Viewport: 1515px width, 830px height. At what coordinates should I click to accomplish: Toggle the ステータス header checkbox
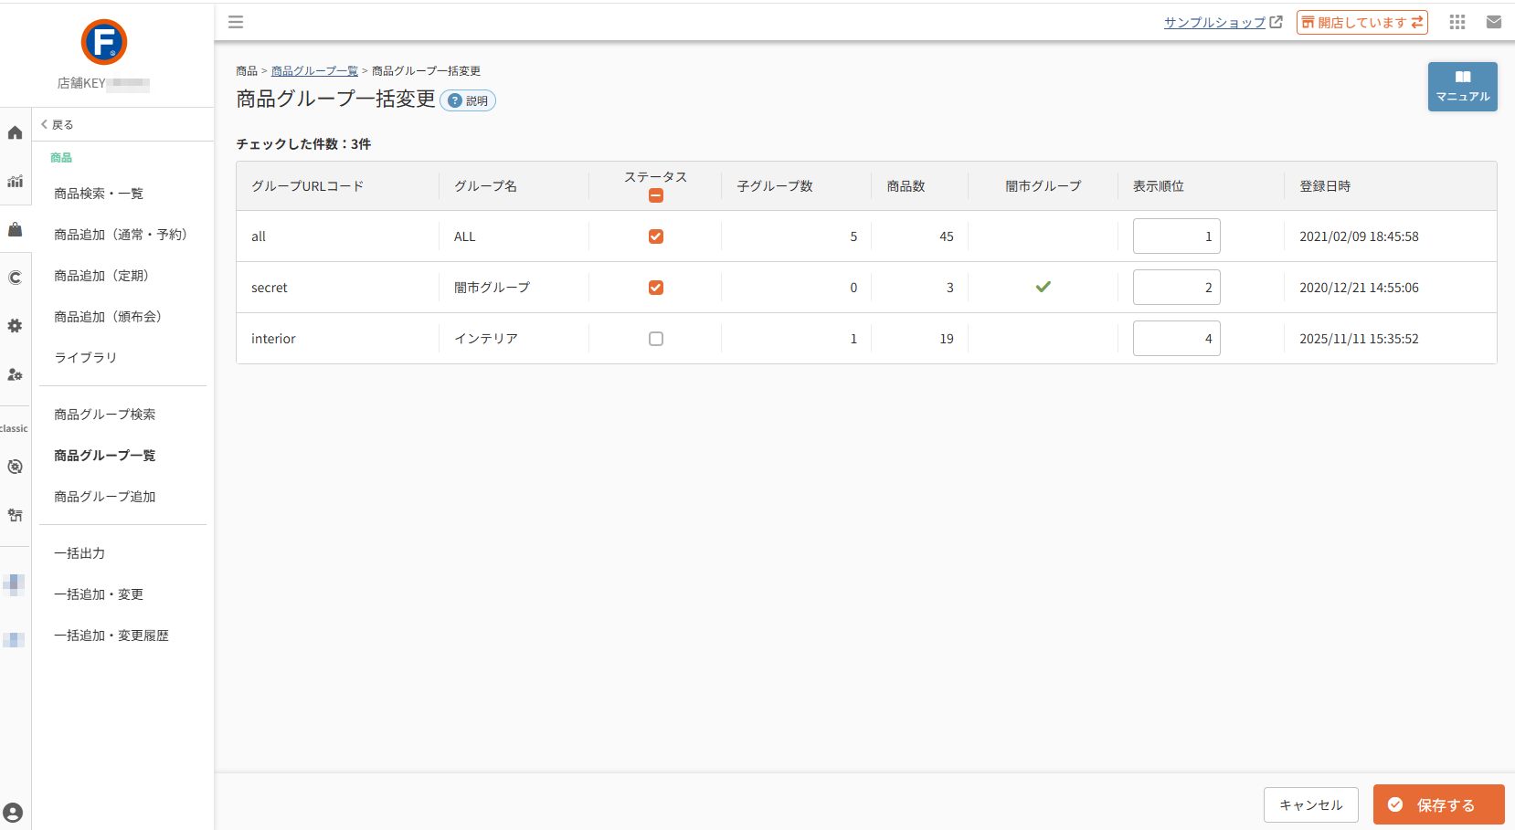(656, 195)
